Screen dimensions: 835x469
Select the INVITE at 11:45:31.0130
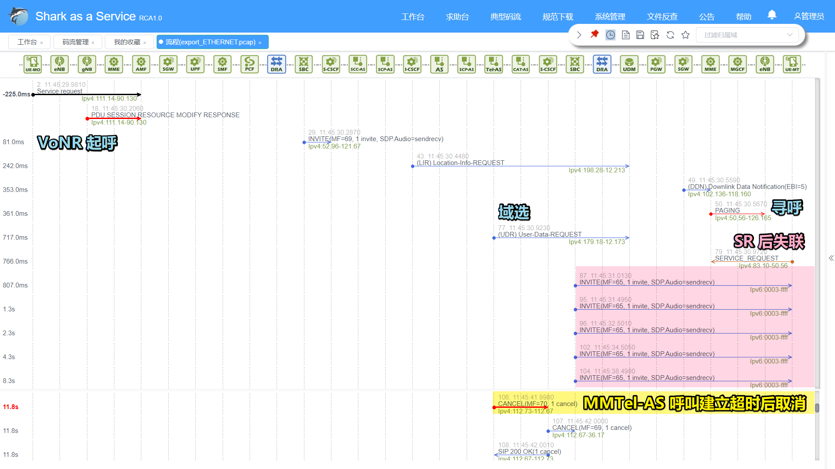[x=647, y=282]
